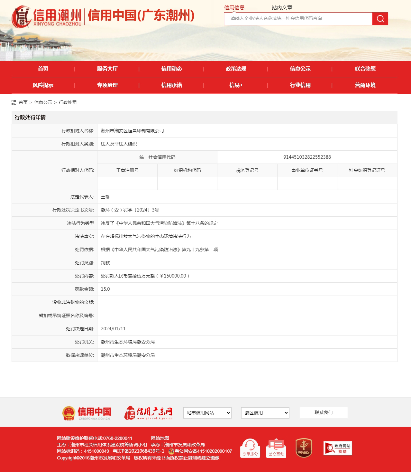Focus the enterprise name search field
The width and height of the screenshot is (411, 472).
click(298, 19)
